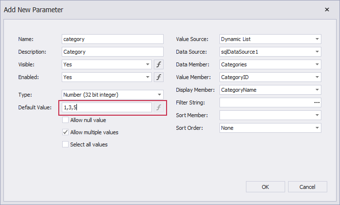Viewport: 340px width, 205px height.
Task: Focus the Description input field
Action: [x=113, y=52]
